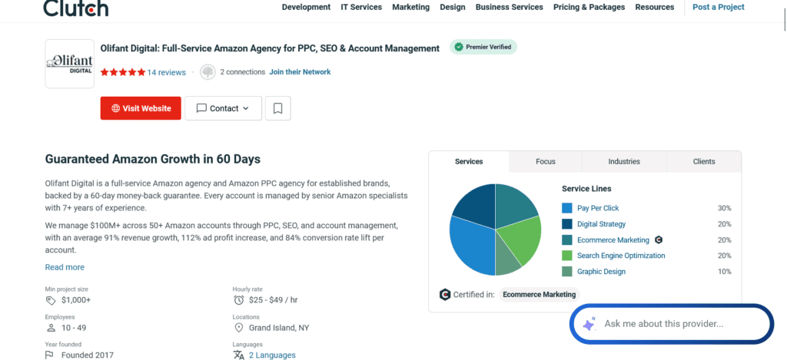Open the Olifant Digital logo thumbnail
787x360 pixels.
click(70, 64)
